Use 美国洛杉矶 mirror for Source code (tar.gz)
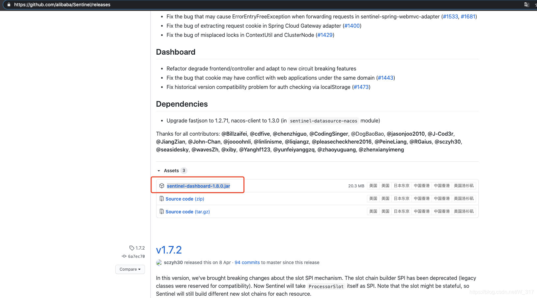 click(464, 211)
